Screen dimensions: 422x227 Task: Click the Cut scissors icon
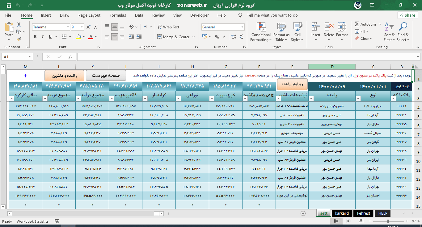[19, 24]
